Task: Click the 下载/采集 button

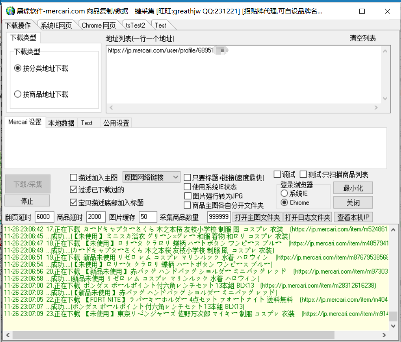Action: point(28,184)
